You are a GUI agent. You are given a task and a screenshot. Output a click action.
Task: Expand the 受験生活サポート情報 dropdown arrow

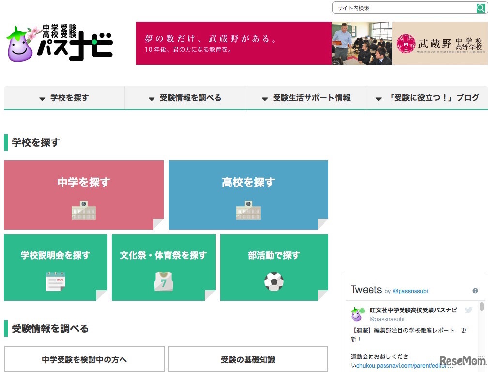pos(264,98)
